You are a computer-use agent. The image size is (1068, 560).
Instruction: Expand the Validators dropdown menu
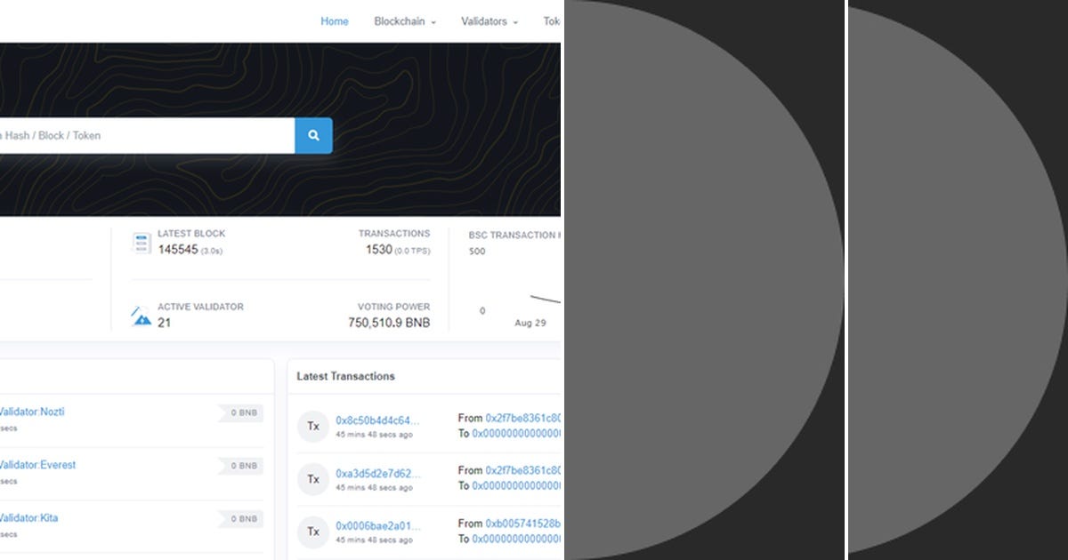pos(483,21)
